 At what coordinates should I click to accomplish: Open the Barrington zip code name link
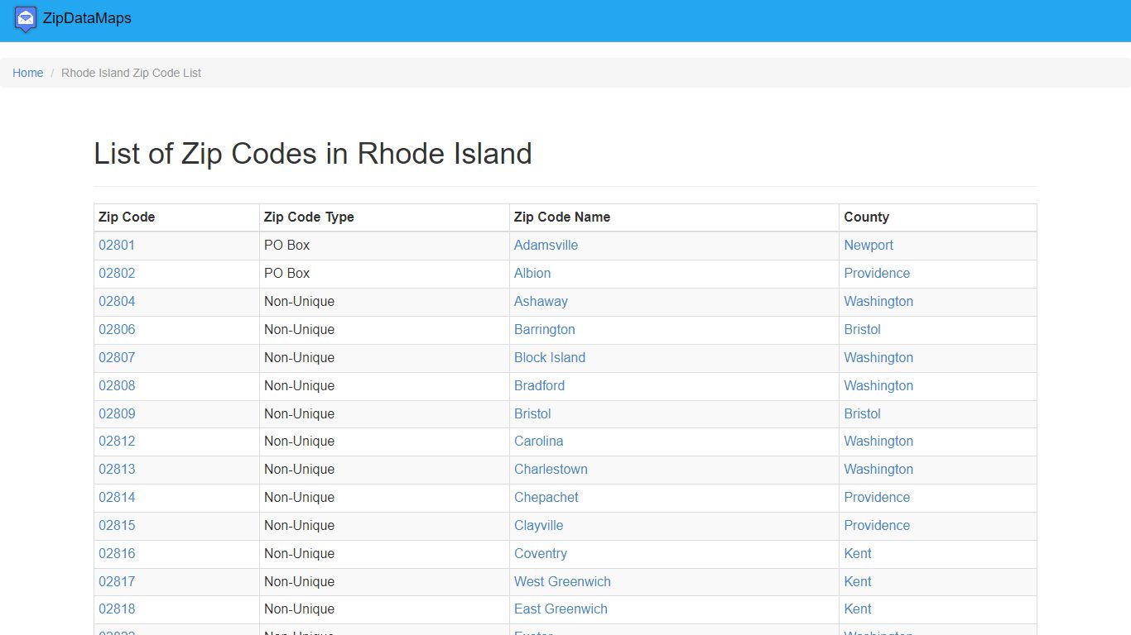544,330
